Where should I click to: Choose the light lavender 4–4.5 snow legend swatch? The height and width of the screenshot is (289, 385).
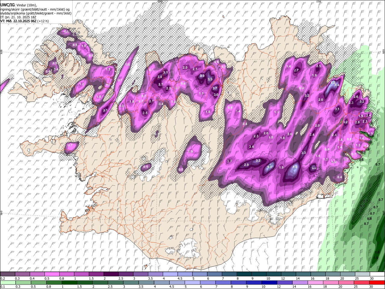pyautogui.click(x=170, y=274)
